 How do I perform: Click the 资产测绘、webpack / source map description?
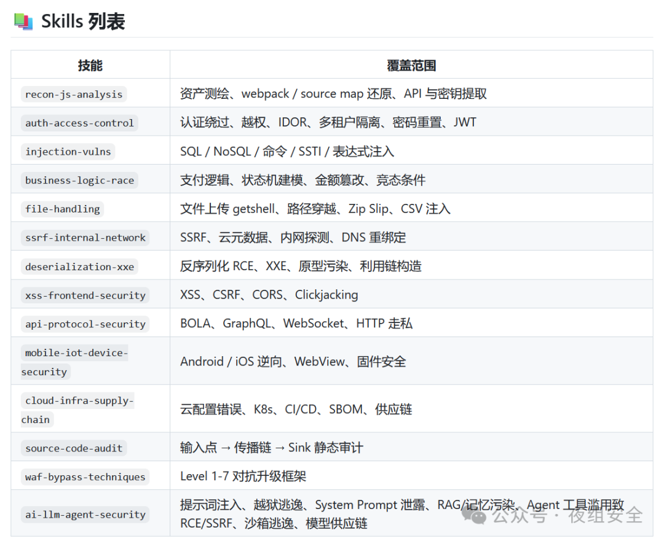(333, 93)
